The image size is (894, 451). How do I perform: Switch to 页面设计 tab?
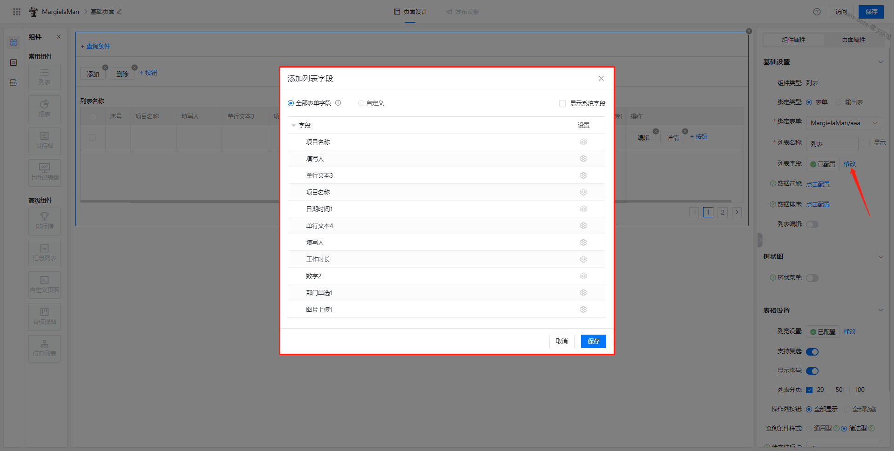pos(410,12)
